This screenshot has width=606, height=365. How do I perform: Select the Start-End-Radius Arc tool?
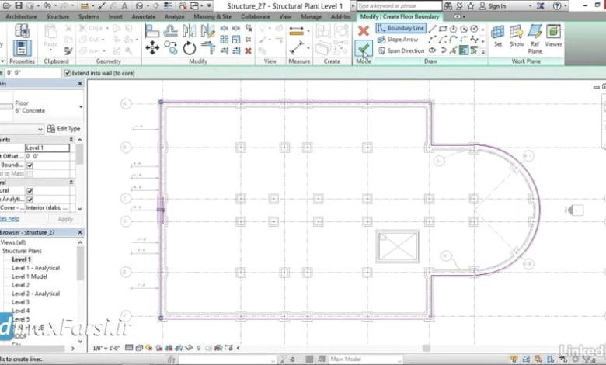click(x=433, y=40)
